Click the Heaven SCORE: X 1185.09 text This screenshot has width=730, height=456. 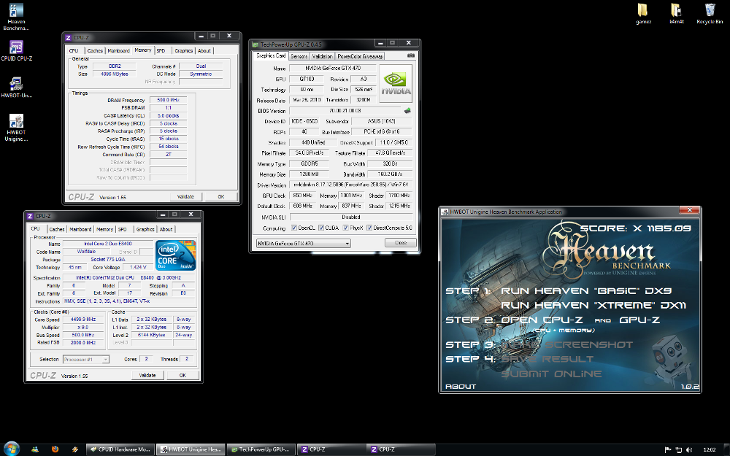[x=636, y=228]
